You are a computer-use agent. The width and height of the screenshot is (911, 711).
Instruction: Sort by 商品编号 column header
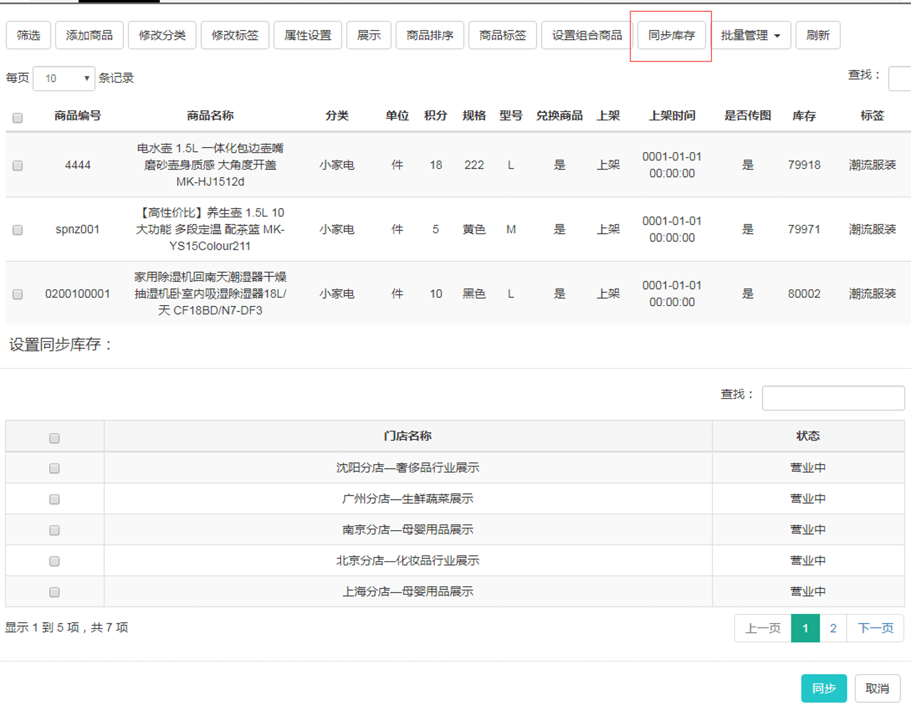78,116
